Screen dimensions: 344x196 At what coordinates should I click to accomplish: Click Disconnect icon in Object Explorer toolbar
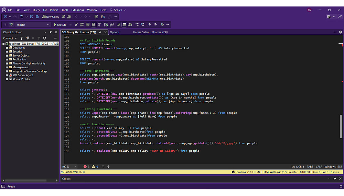click(x=27, y=38)
